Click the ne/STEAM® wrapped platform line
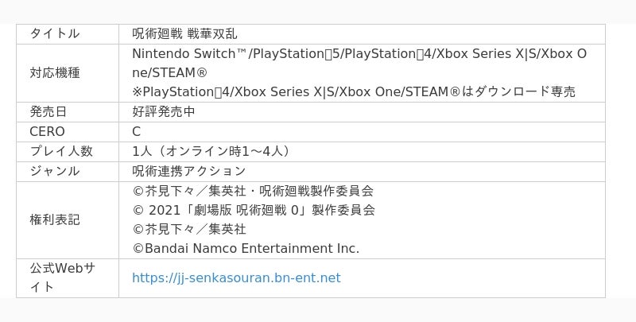The image size is (636, 322). coord(170,72)
